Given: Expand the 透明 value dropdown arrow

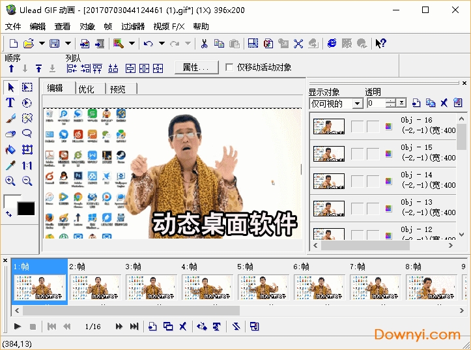Looking at the screenshot, I should 402,103.
